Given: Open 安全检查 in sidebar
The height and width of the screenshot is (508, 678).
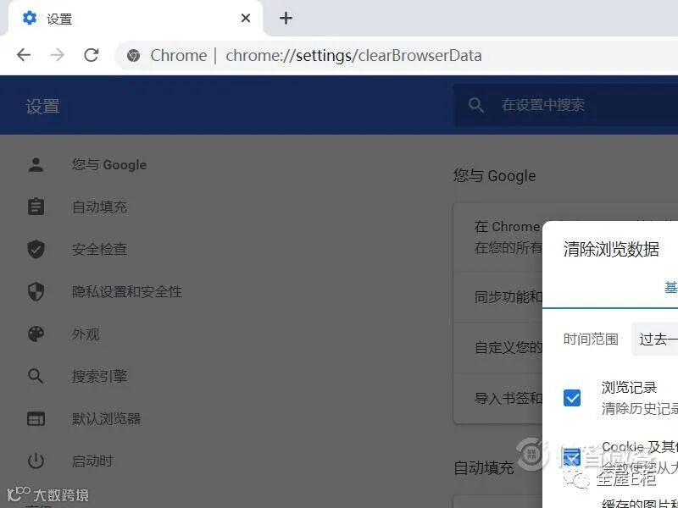Looking at the screenshot, I should (99, 249).
